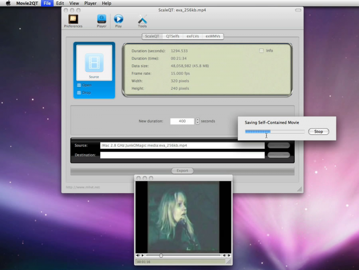Screen dimensions: 359x270
Task: Click the New duration stepper arrows
Action: (x=197, y=121)
